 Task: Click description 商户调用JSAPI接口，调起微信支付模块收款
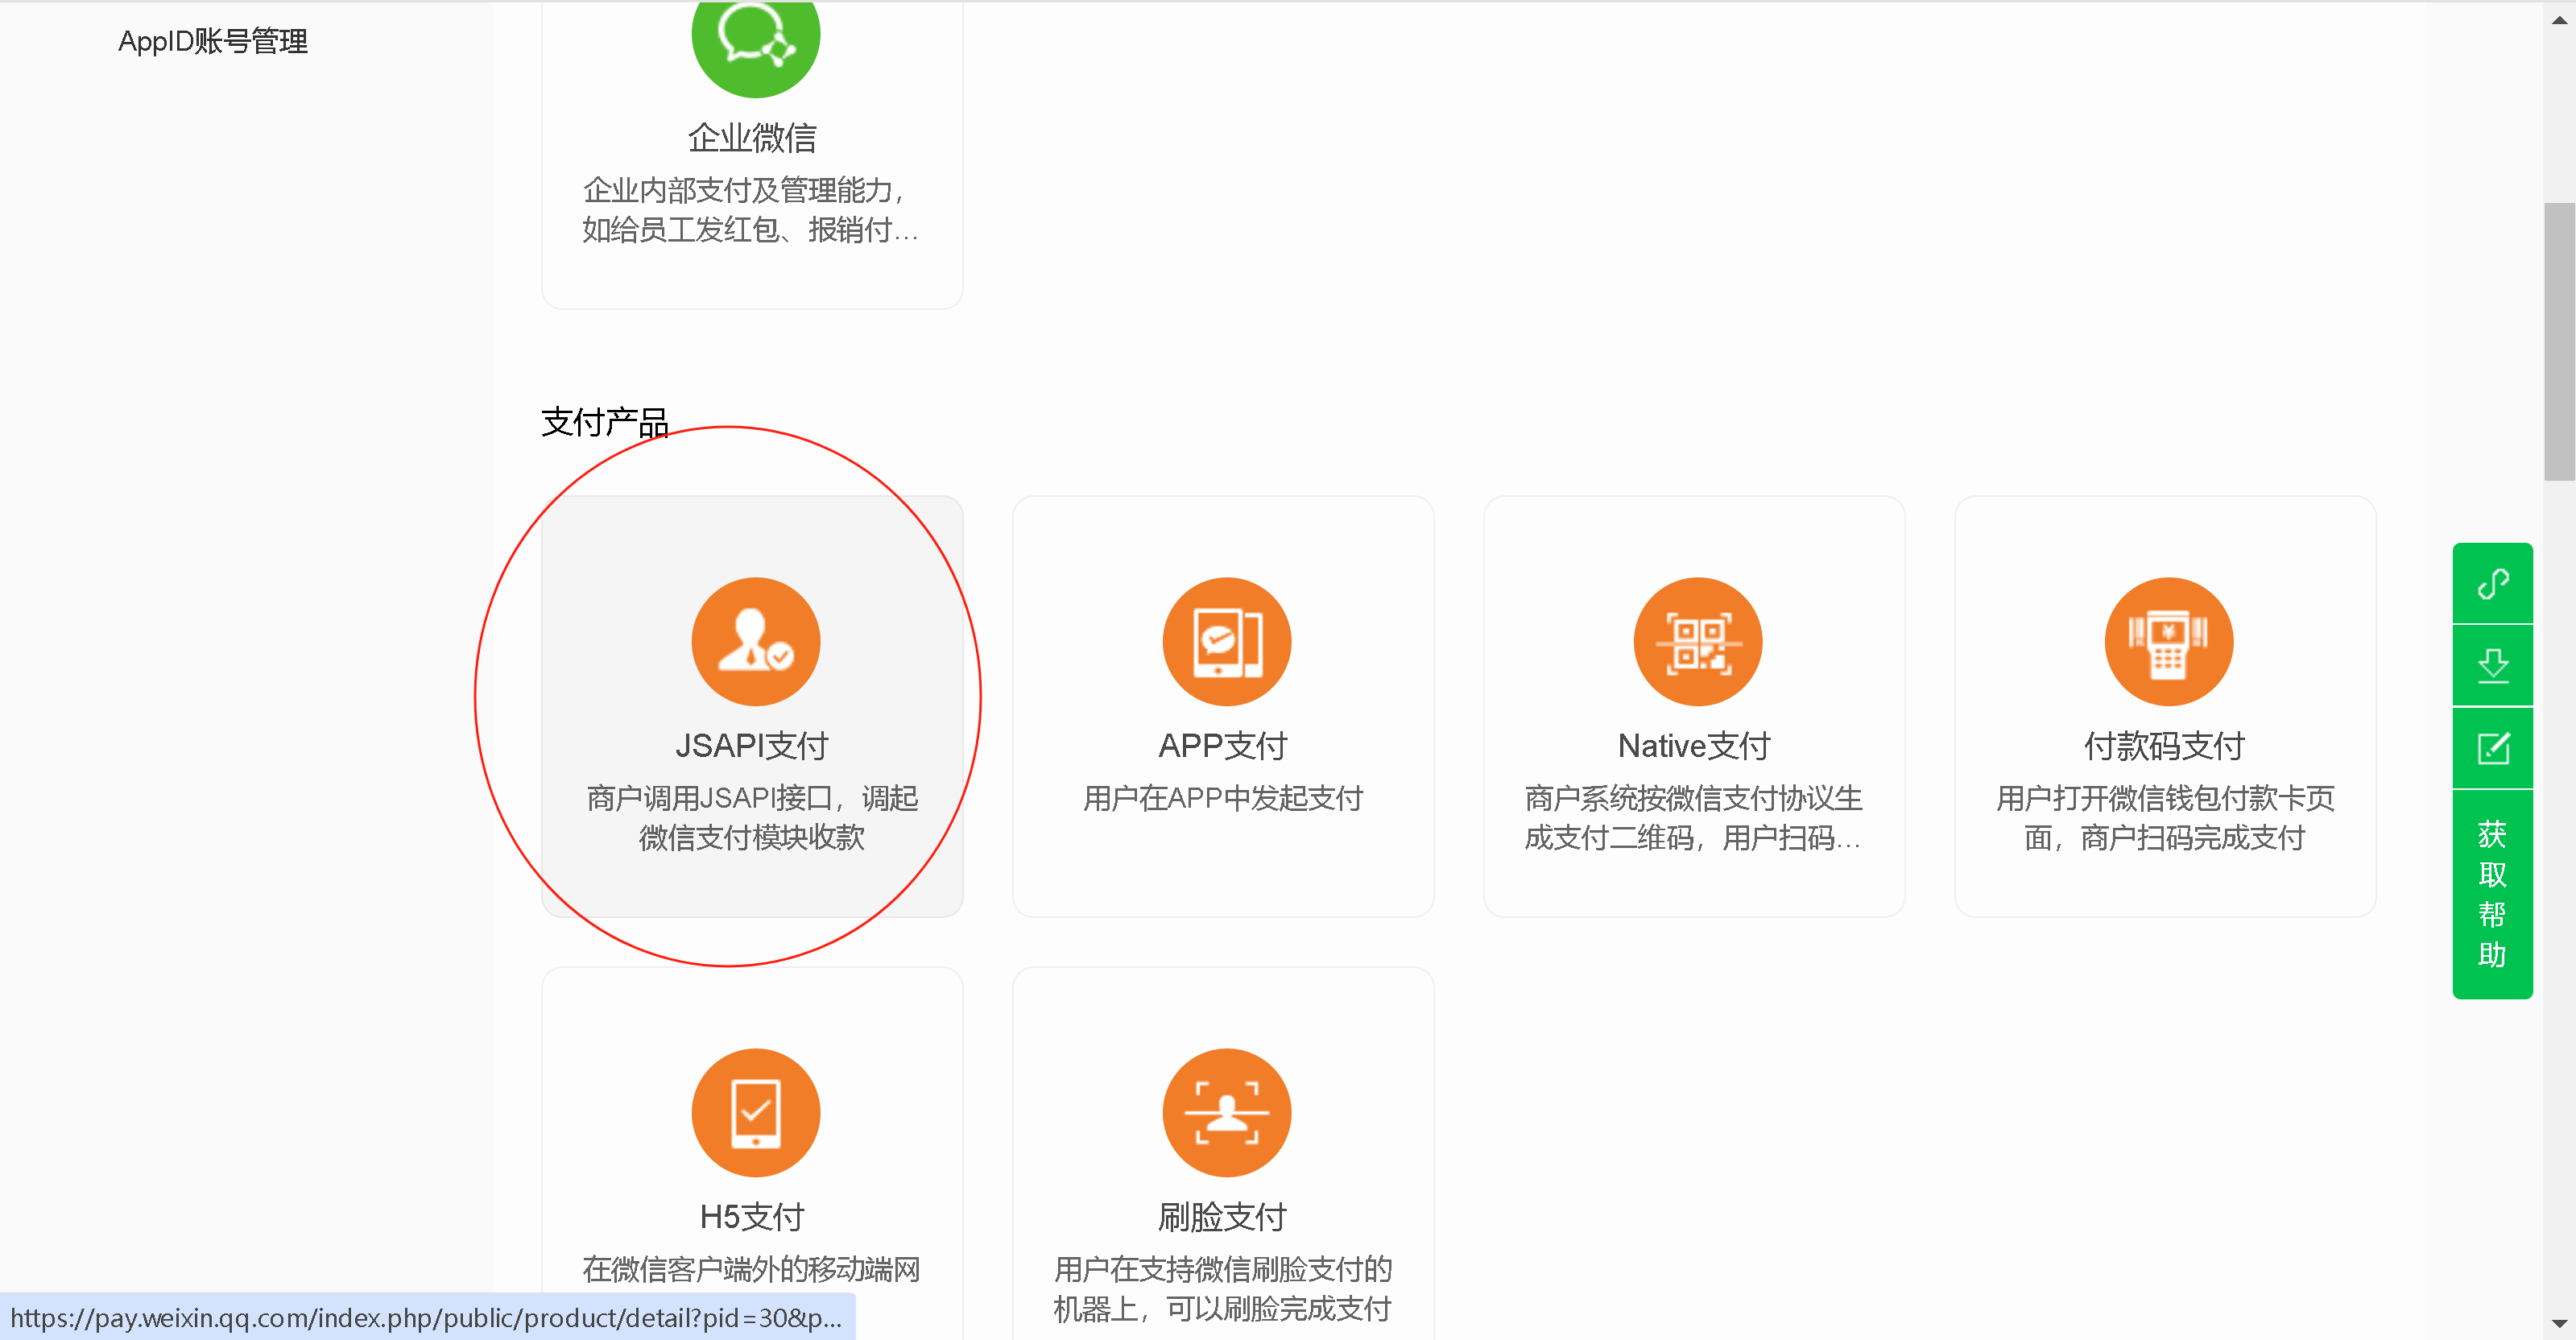click(752, 817)
